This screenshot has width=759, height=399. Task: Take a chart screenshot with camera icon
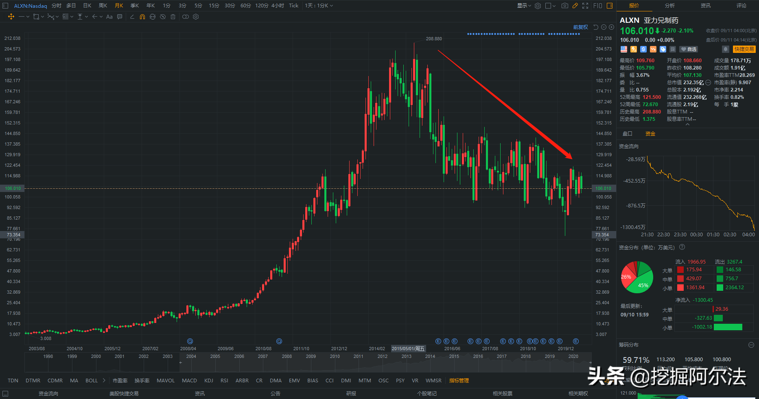564,6
